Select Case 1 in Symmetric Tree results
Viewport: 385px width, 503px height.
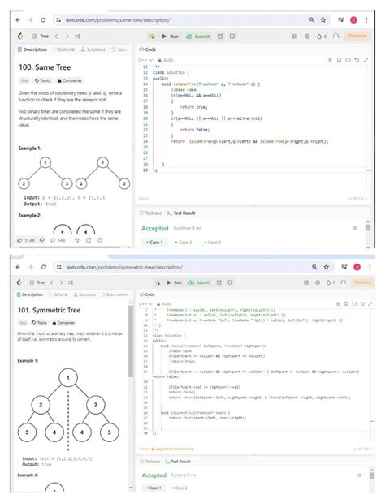pyautogui.click(x=154, y=488)
